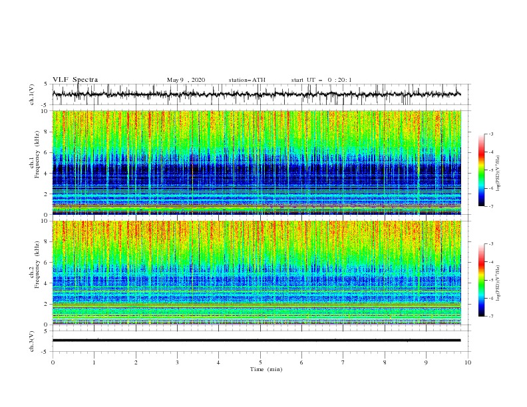527x407 pixels.
Task: Click the time axis tick label '8'
Action: [x=385, y=362]
